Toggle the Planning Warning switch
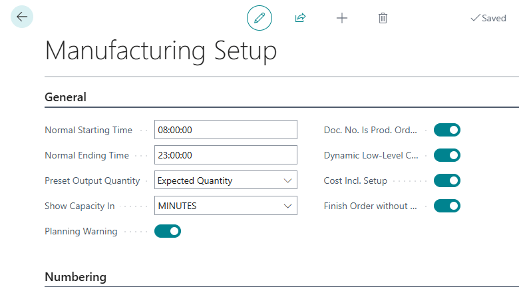Viewport: 519px width, 293px height. (x=168, y=231)
